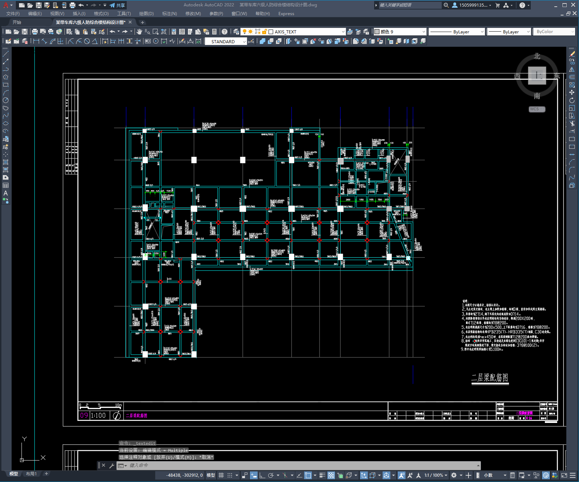This screenshot has width=579, height=482.
Task: Select the Circle draw tool
Action: click(x=6, y=100)
